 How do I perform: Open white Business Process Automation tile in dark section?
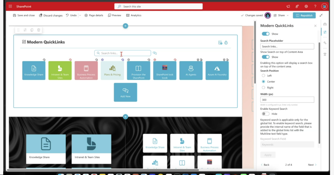[209, 143]
